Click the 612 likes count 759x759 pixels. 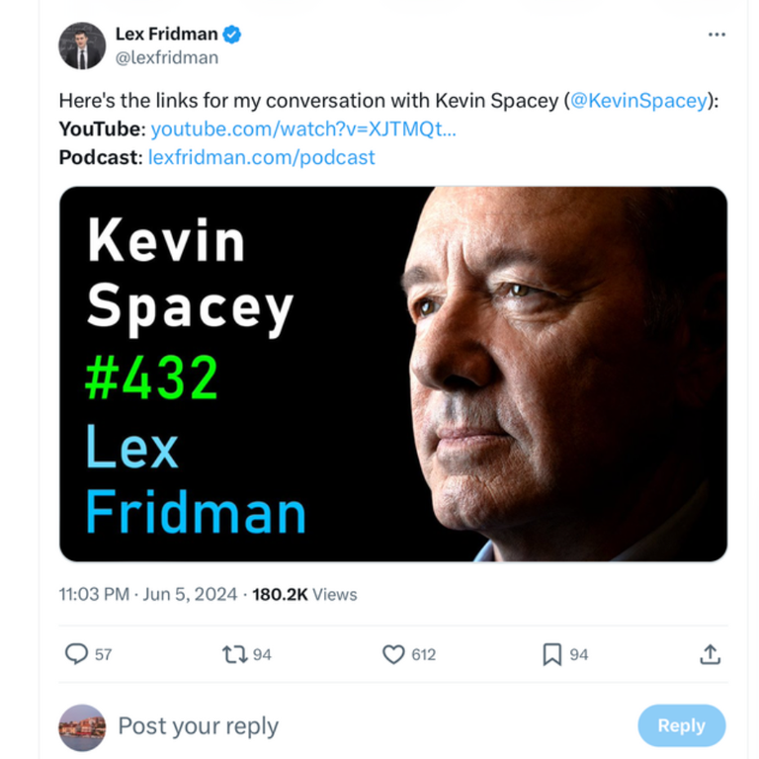coord(424,654)
